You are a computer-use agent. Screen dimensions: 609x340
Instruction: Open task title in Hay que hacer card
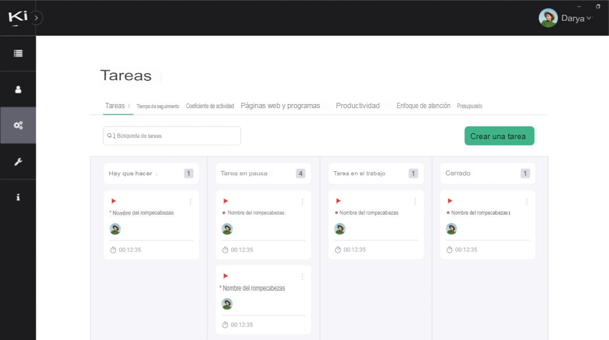pos(142,213)
